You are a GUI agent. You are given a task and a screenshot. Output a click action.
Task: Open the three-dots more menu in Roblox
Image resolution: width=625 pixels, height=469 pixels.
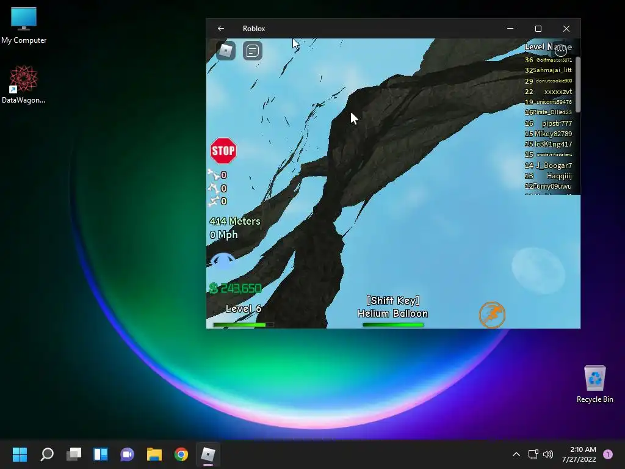pos(561,50)
